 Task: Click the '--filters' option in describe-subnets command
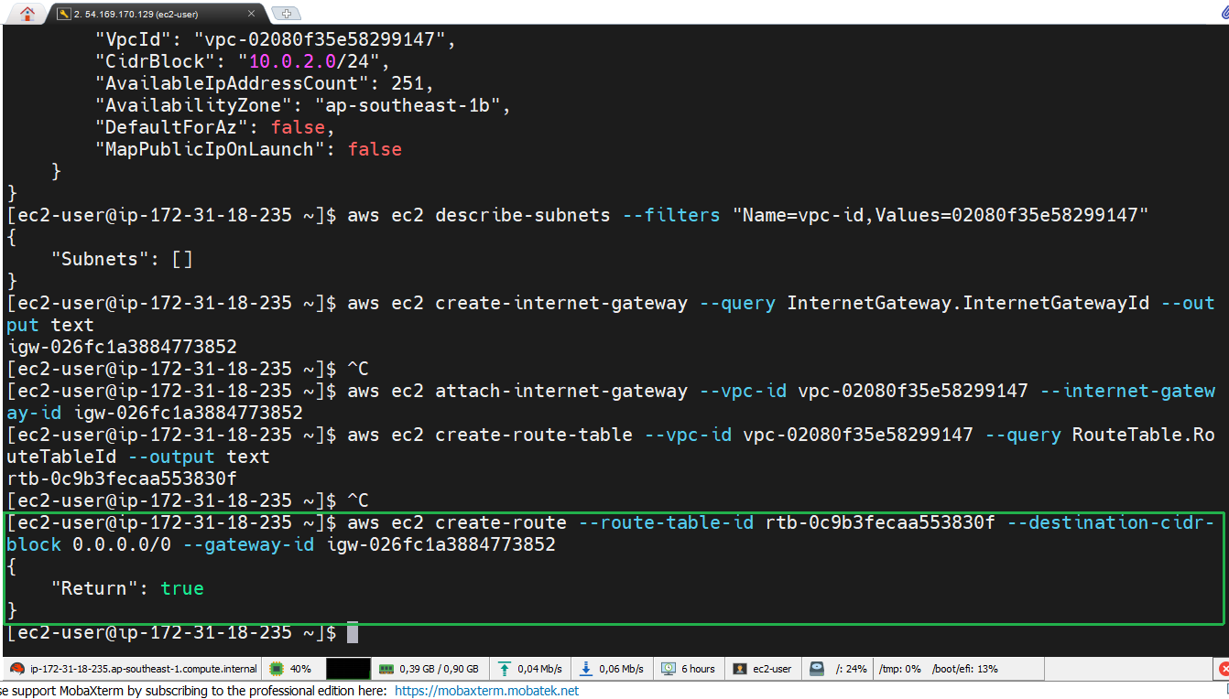671,215
